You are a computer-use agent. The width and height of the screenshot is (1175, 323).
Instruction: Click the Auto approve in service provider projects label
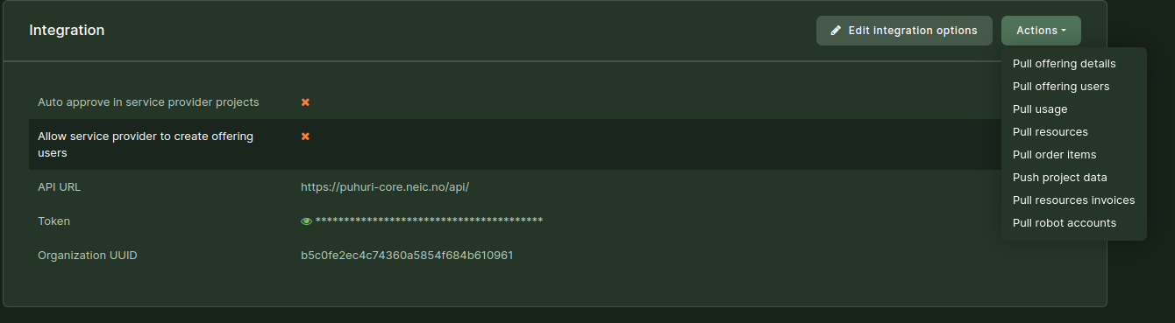point(148,102)
